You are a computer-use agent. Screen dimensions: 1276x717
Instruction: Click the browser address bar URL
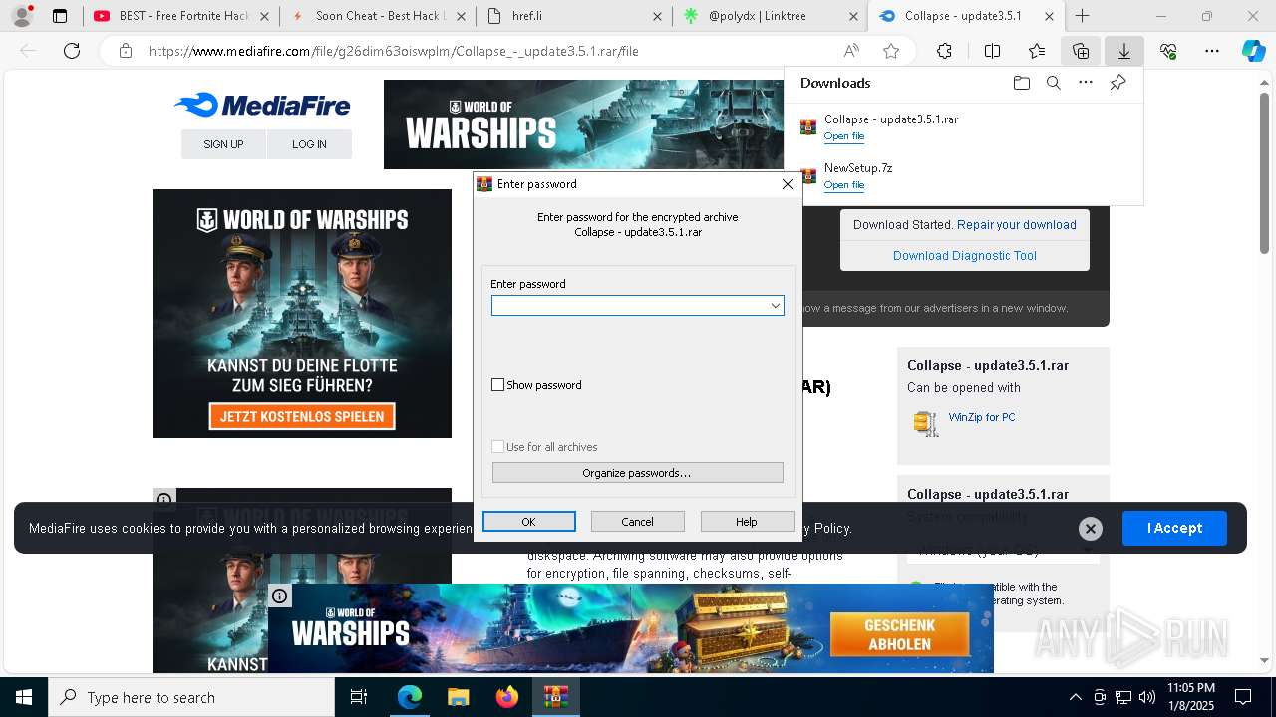(394, 51)
